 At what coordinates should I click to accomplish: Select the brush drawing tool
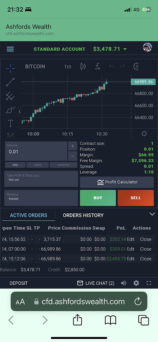(10, 110)
